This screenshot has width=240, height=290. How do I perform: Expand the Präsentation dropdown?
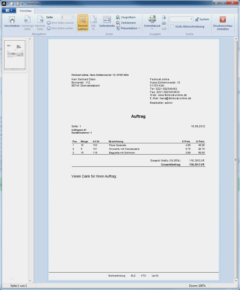click(x=128, y=28)
